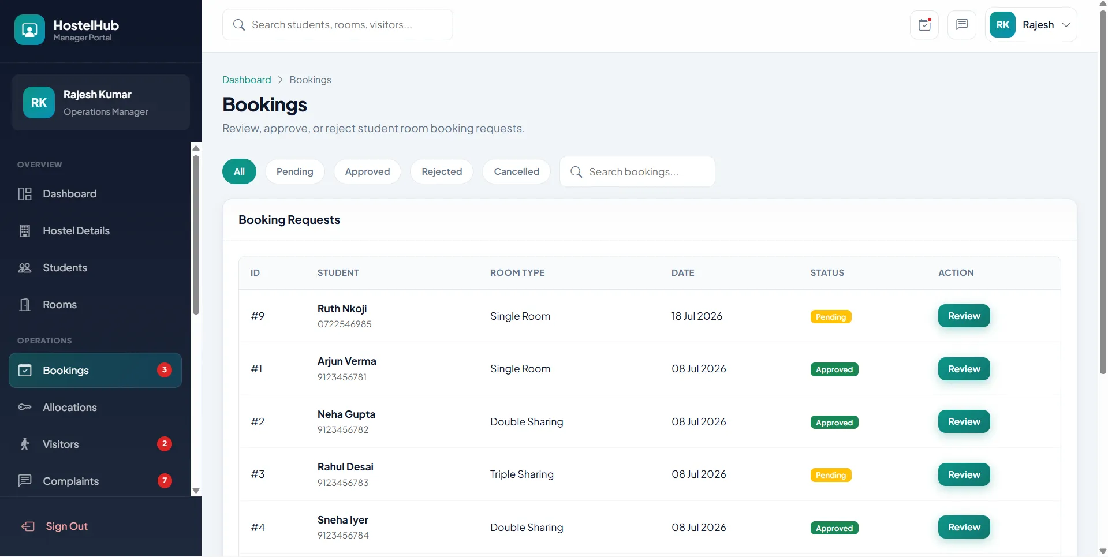The image size is (1108, 557).
Task: Open the calendar notifications icon
Action: tap(924, 25)
